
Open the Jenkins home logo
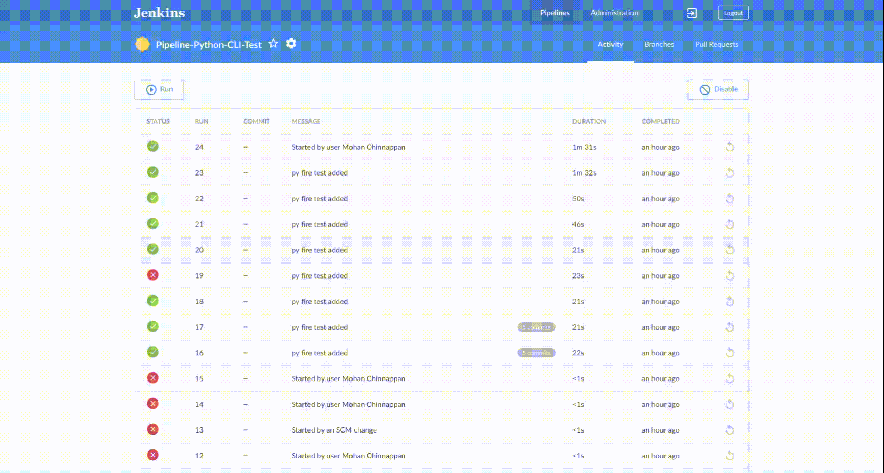159,13
